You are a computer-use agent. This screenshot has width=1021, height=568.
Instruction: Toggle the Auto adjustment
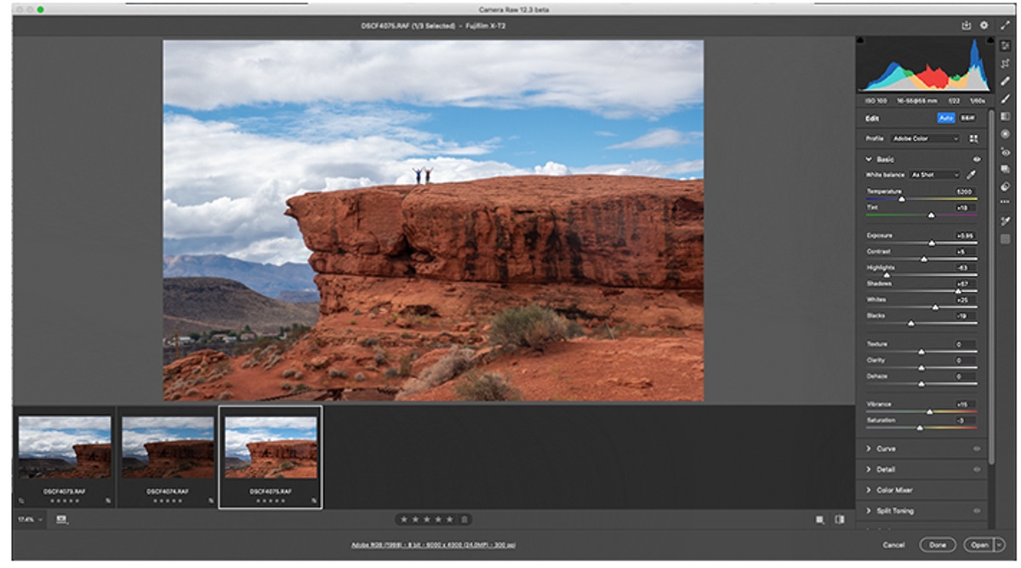tap(945, 118)
